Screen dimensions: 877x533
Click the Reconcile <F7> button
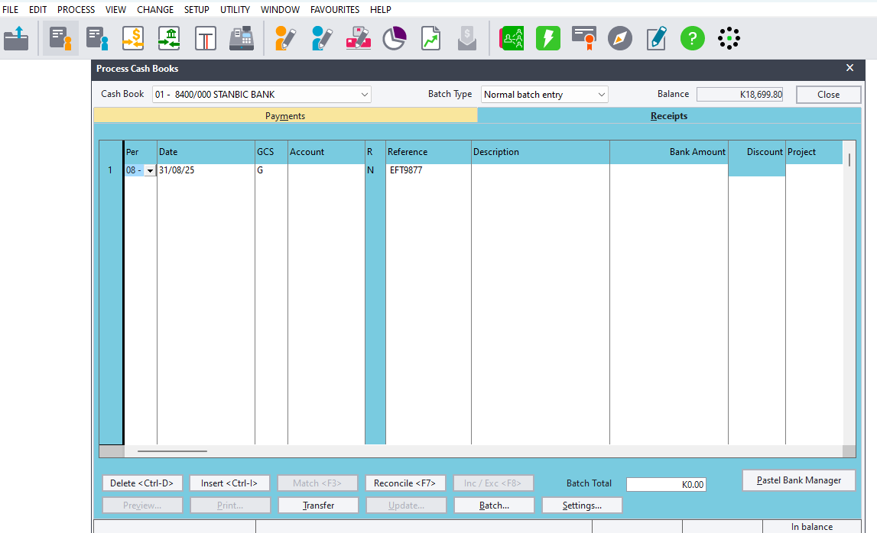(x=405, y=483)
